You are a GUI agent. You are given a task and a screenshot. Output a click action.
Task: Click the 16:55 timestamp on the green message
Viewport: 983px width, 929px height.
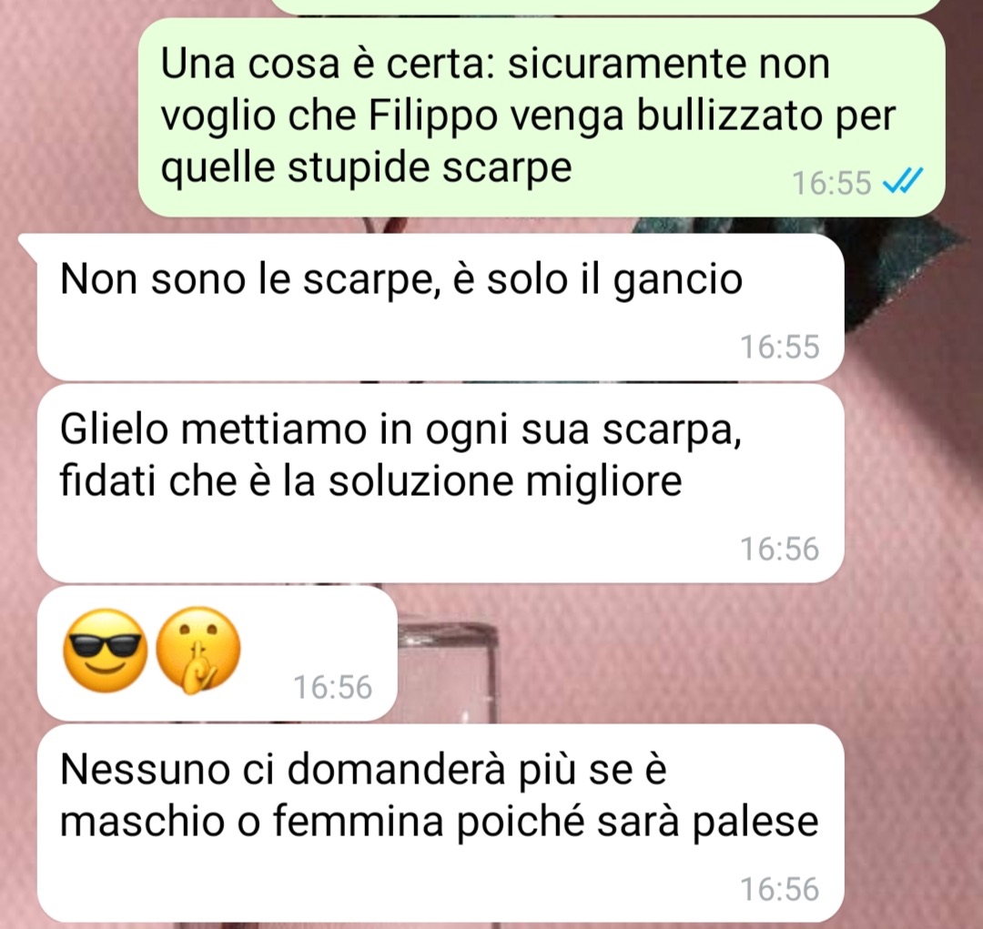[831, 183]
